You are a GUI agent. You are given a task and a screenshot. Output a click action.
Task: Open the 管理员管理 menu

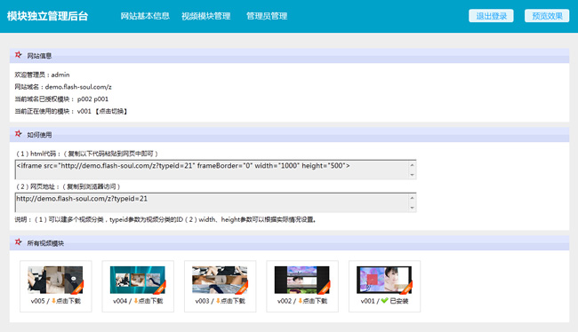(x=267, y=16)
